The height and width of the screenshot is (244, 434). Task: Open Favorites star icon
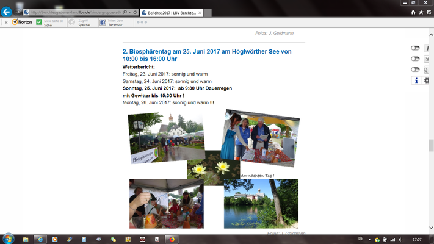(x=421, y=12)
